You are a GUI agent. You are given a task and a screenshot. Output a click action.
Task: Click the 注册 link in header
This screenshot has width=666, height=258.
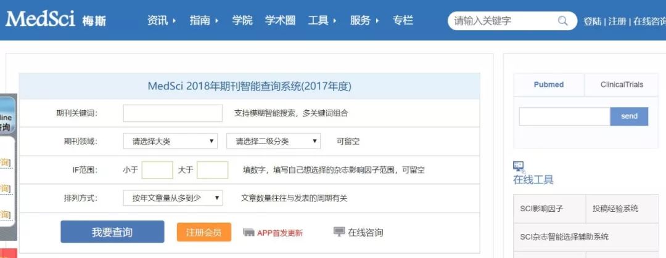(617, 22)
